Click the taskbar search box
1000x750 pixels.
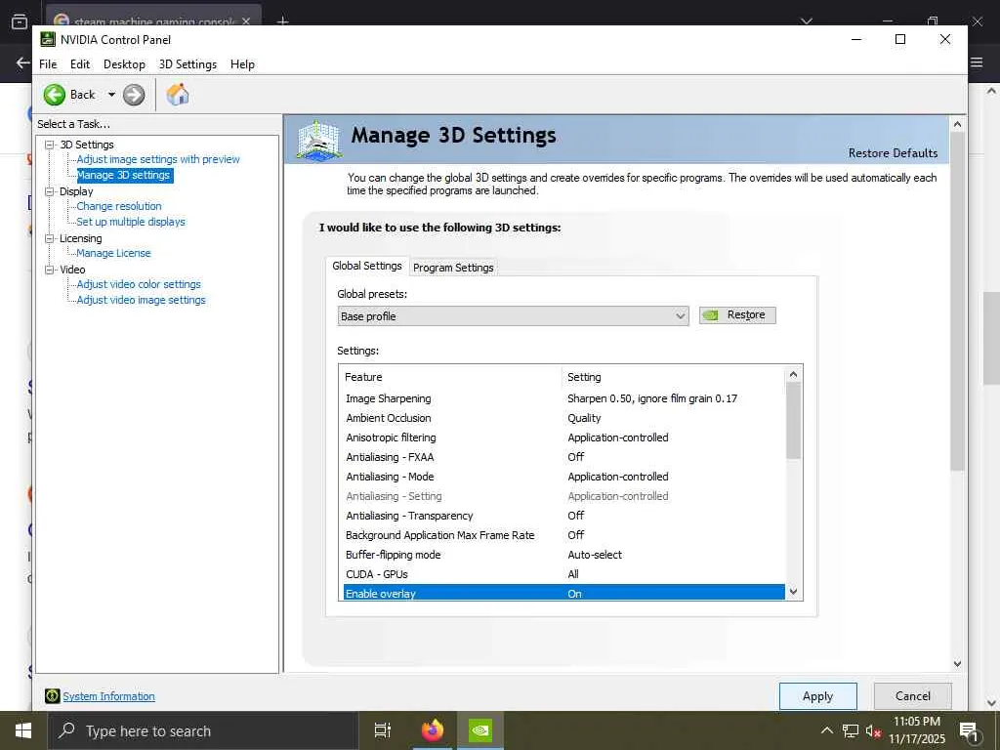pos(203,730)
